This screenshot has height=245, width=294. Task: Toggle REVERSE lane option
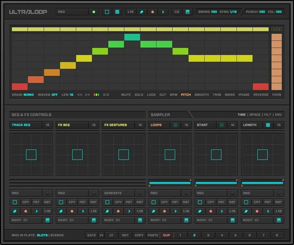point(261,95)
